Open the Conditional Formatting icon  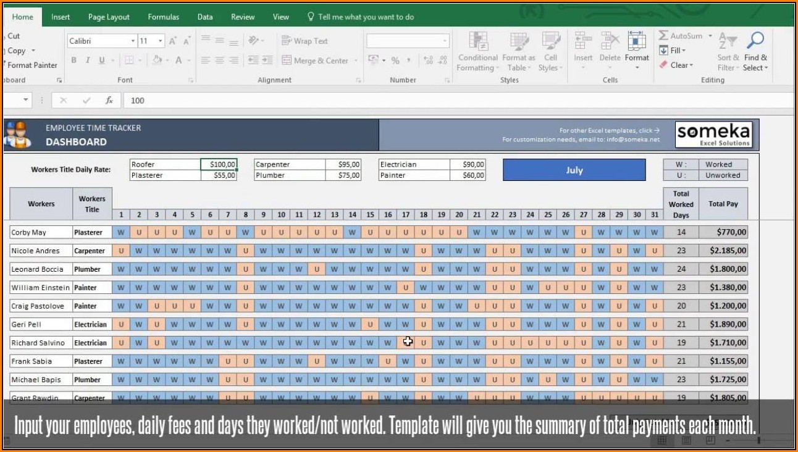pyautogui.click(x=477, y=41)
